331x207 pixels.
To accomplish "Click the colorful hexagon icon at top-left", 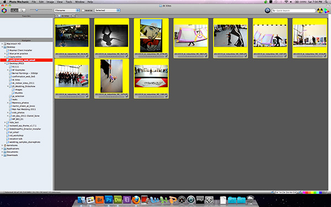I will [x=4, y=10].
